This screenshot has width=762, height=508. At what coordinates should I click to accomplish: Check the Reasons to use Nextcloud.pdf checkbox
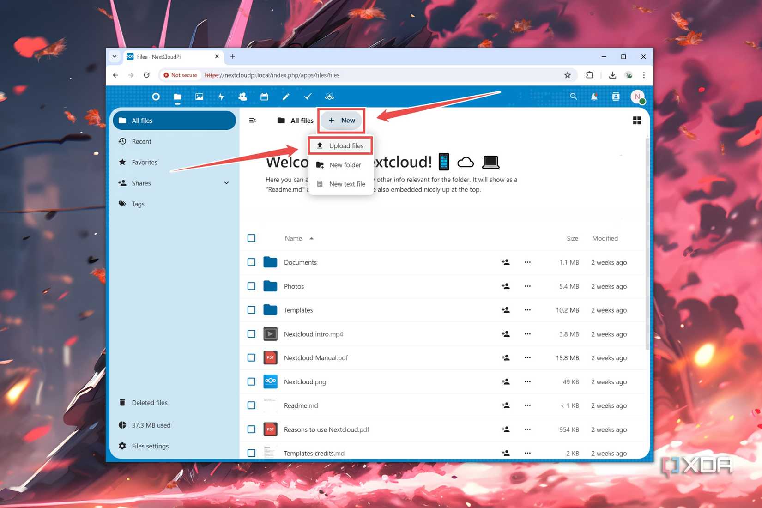pyautogui.click(x=251, y=429)
